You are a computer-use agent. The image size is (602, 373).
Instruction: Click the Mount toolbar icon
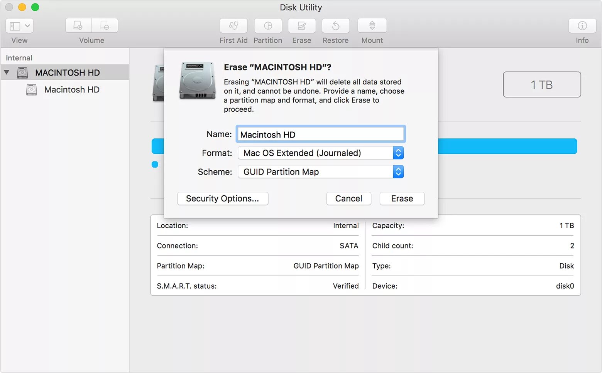(372, 26)
